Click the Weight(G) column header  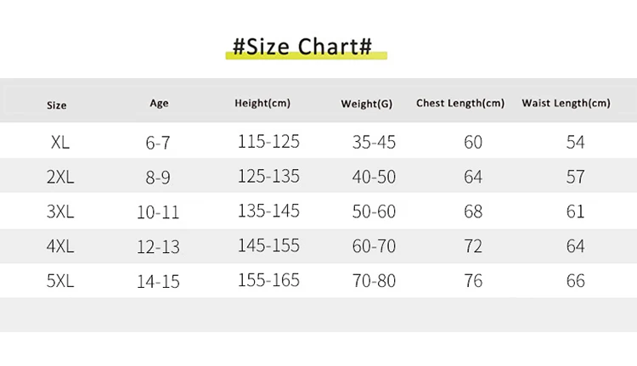[x=366, y=104]
